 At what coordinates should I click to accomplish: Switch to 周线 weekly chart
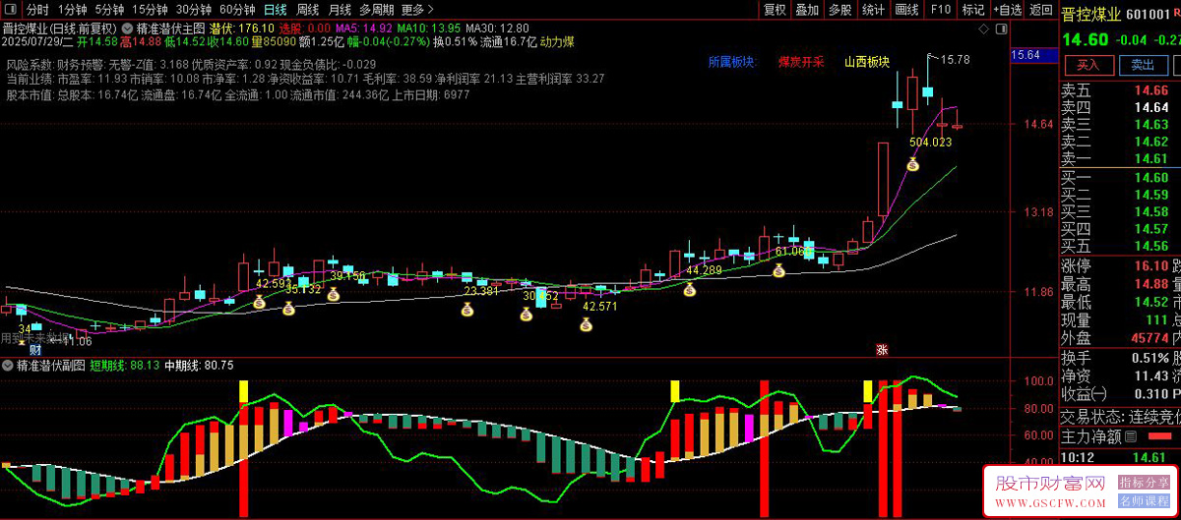tap(307, 10)
